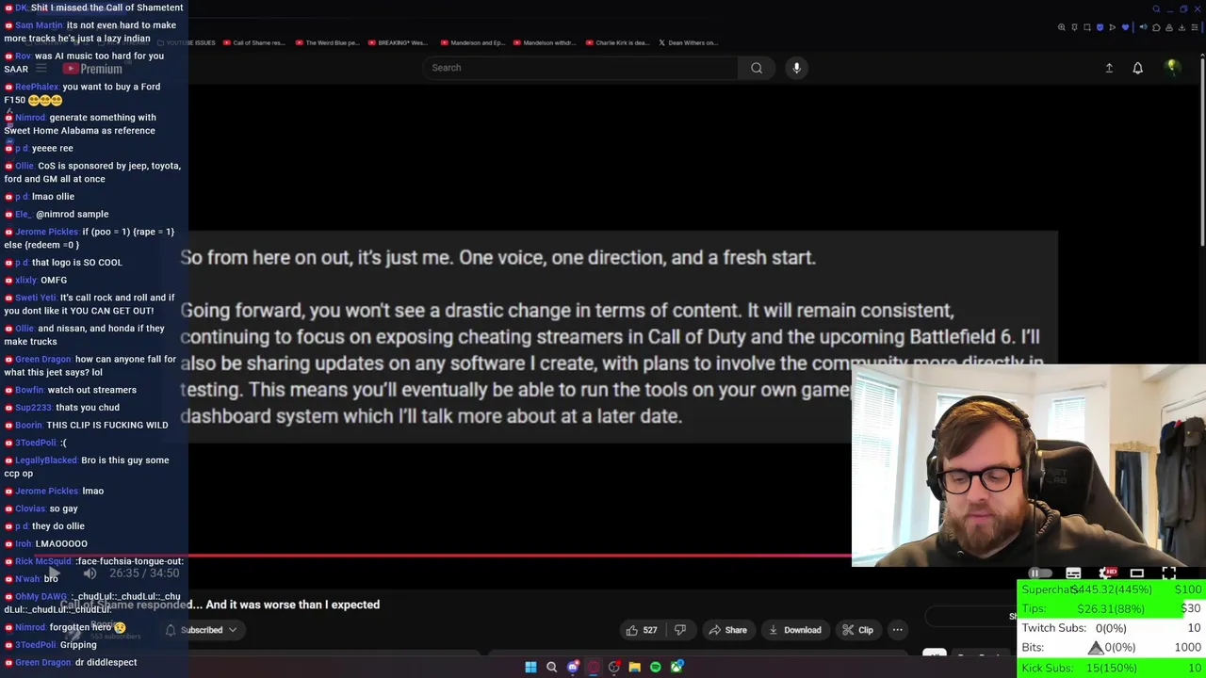Open the YouTube account avatar menu
The height and width of the screenshot is (678, 1206).
[x=1172, y=68]
